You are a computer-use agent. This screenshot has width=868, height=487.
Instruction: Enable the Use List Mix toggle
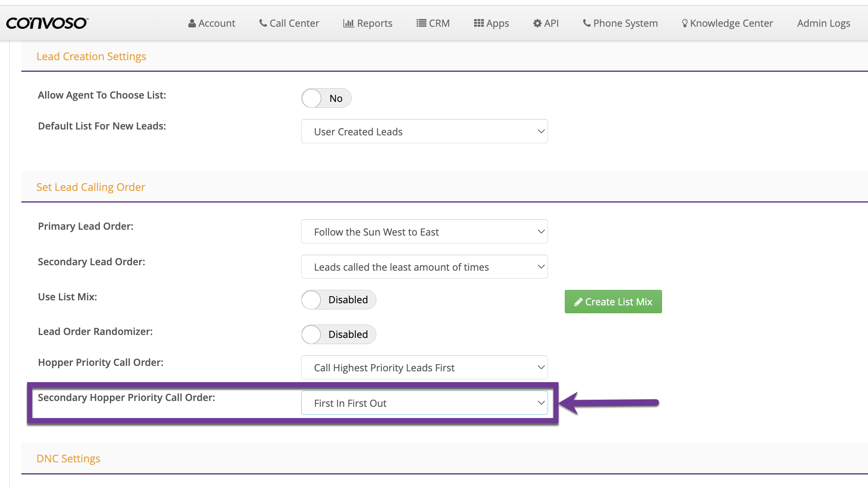[x=338, y=300]
